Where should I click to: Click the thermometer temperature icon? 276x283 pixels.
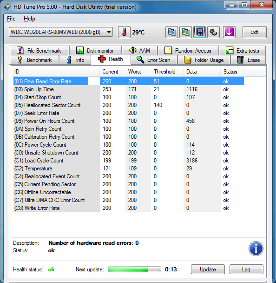click(x=124, y=32)
